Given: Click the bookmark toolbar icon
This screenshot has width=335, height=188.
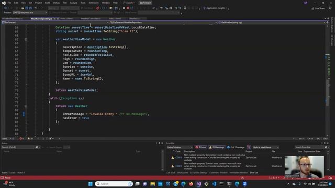Looking at the screenshot, I should pyautogui.click(x=185, y=8).
